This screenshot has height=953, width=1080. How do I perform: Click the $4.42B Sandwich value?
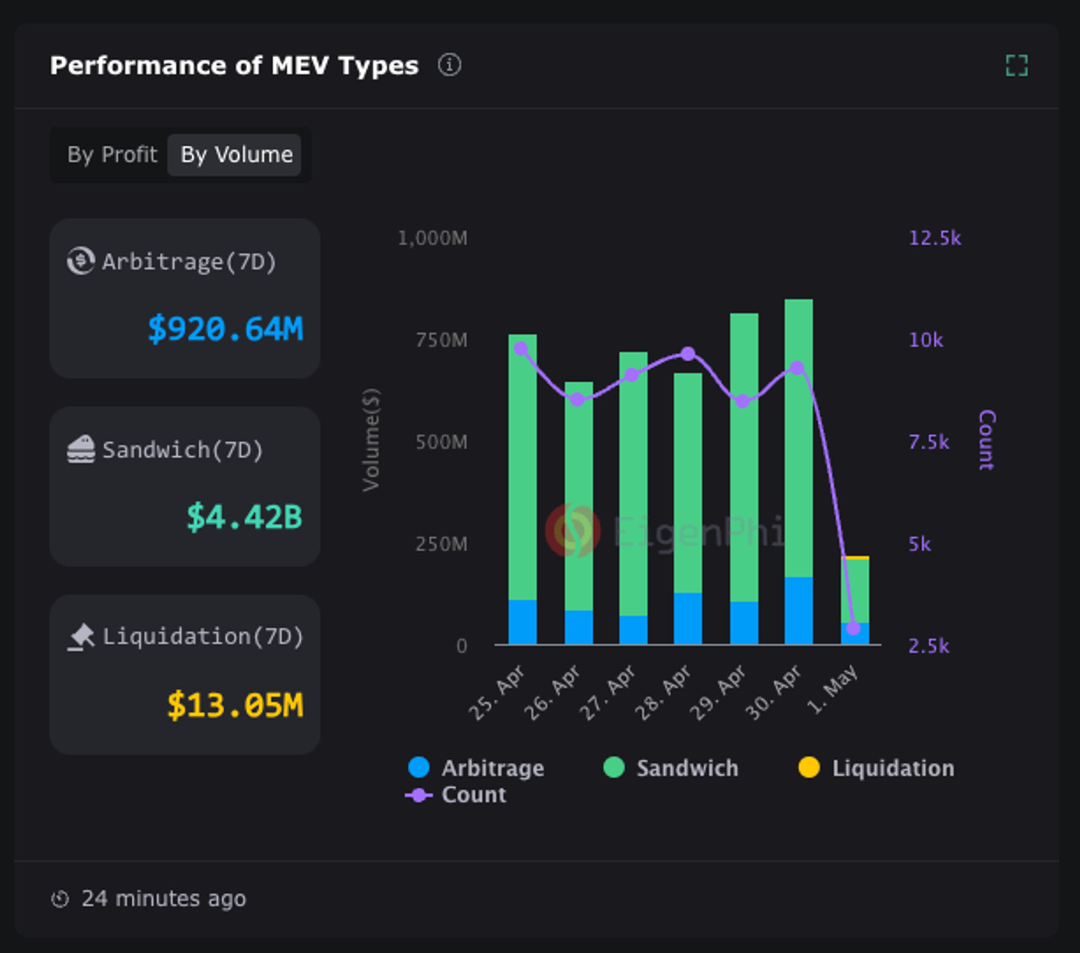point(244,517)
